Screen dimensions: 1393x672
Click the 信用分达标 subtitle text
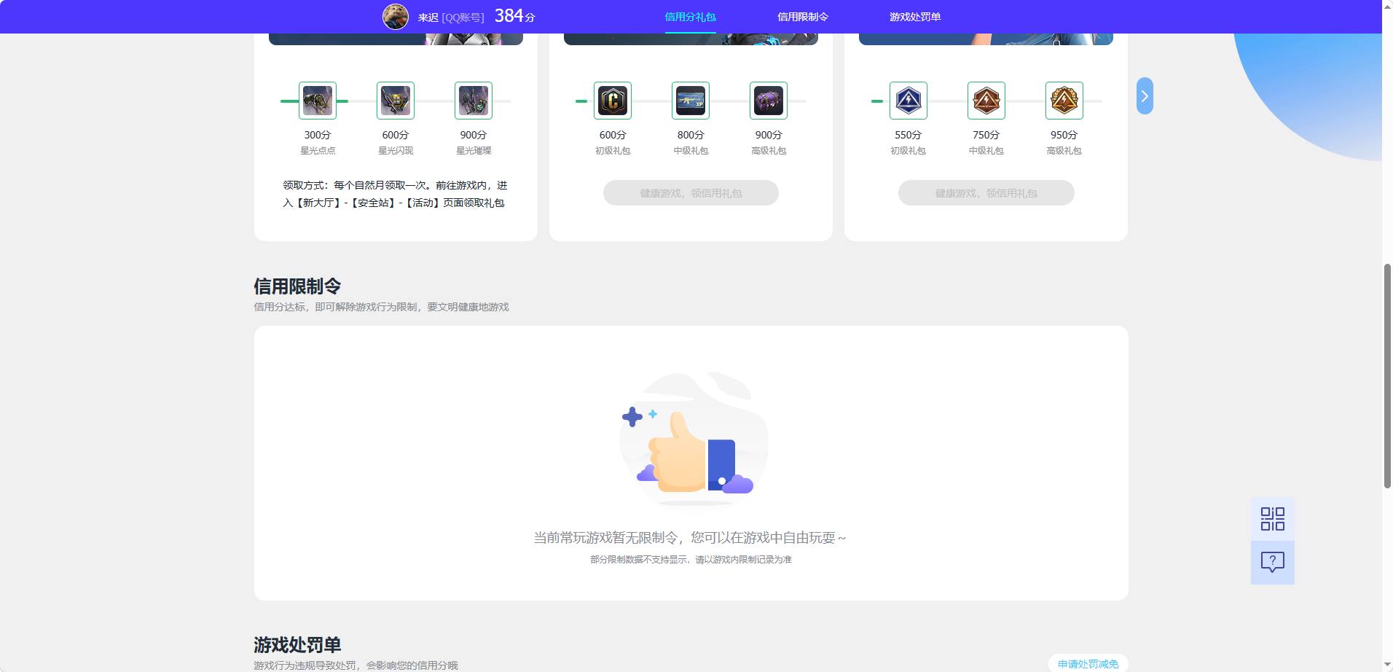[381, 307]
